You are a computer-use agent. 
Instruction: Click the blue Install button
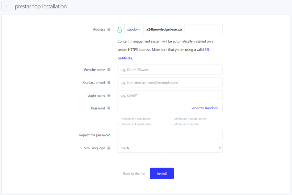tap(162, 174)
